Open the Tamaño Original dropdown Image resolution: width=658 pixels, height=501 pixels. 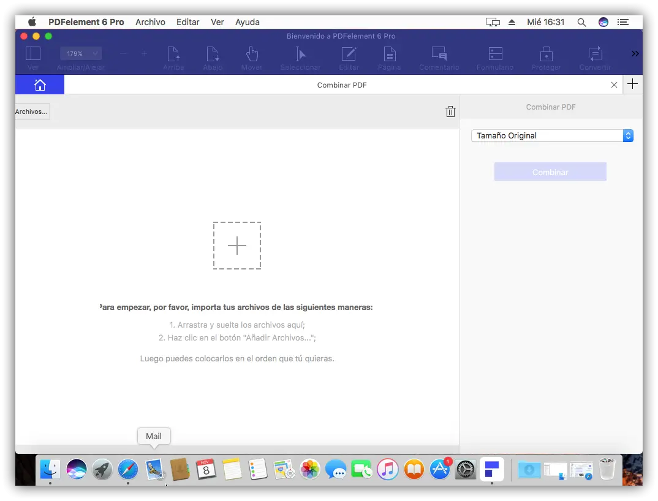tap(552, 135)
